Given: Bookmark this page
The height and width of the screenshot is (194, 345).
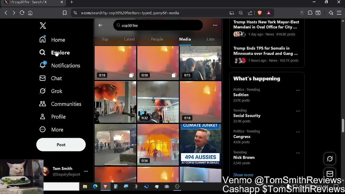Looking at the screenshot, I should tap(65, 13).
